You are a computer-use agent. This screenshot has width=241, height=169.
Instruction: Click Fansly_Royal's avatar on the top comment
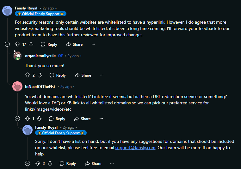click(x=7, y=11)
